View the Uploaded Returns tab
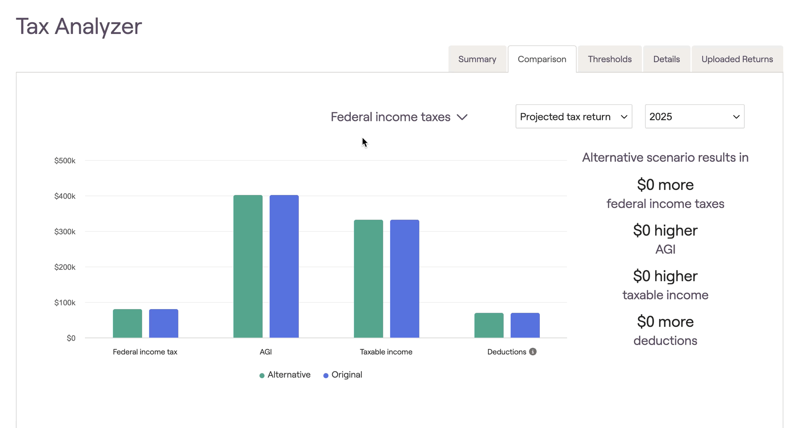798x428 pixels. tap(737, 59)
